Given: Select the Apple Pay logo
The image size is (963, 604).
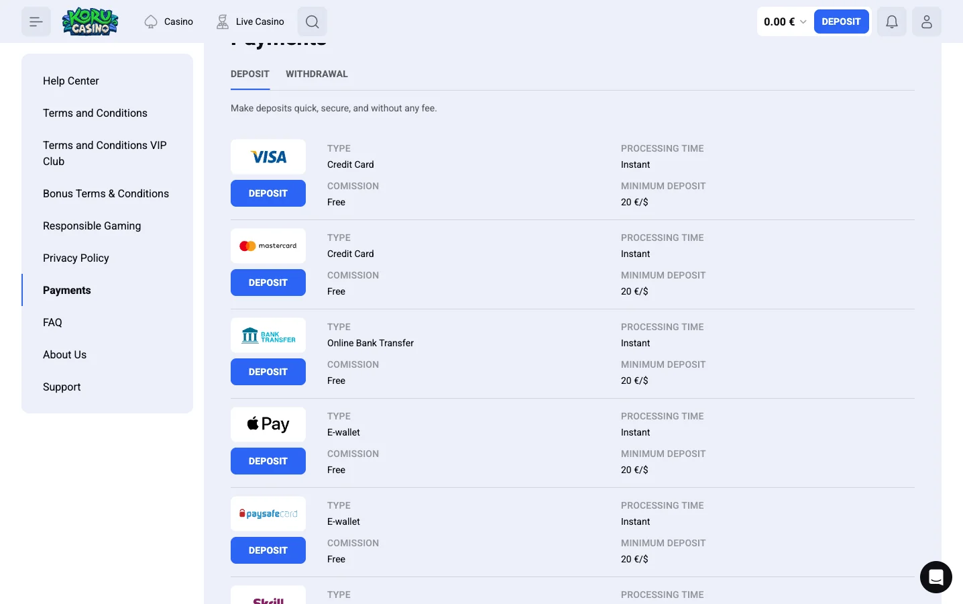Looking at the screenshot, I should pyautogui.click(x=268, y=425).
